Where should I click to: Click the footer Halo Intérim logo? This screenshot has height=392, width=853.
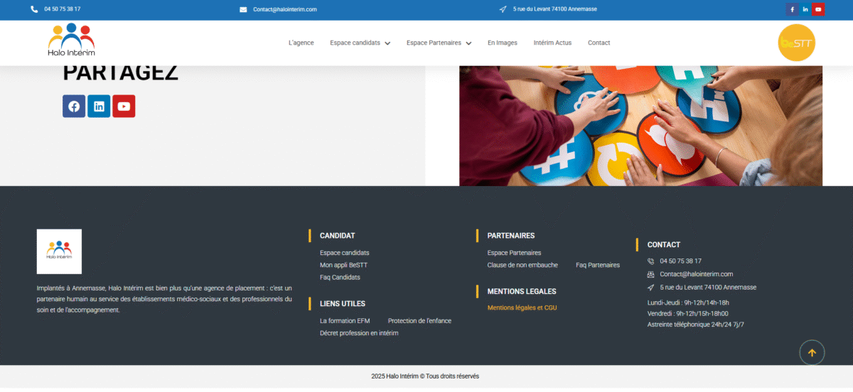(59, 251)
